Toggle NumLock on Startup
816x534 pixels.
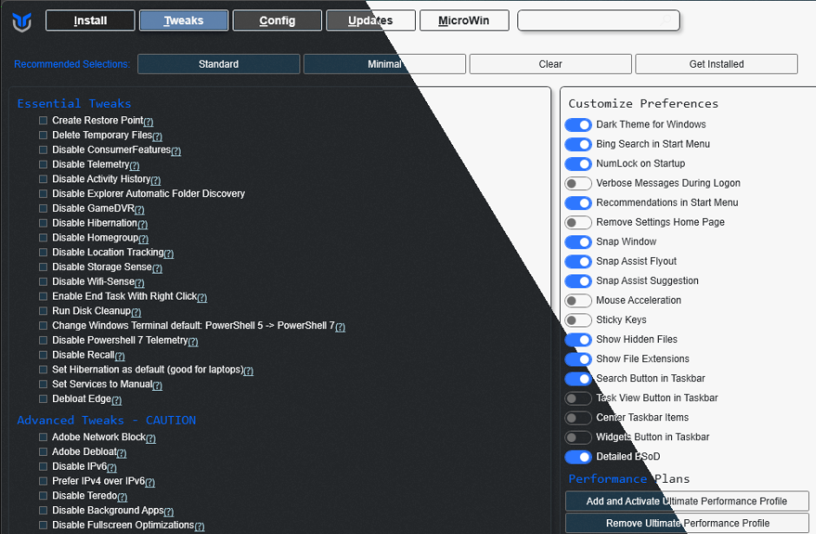click(x=578, y=164)
